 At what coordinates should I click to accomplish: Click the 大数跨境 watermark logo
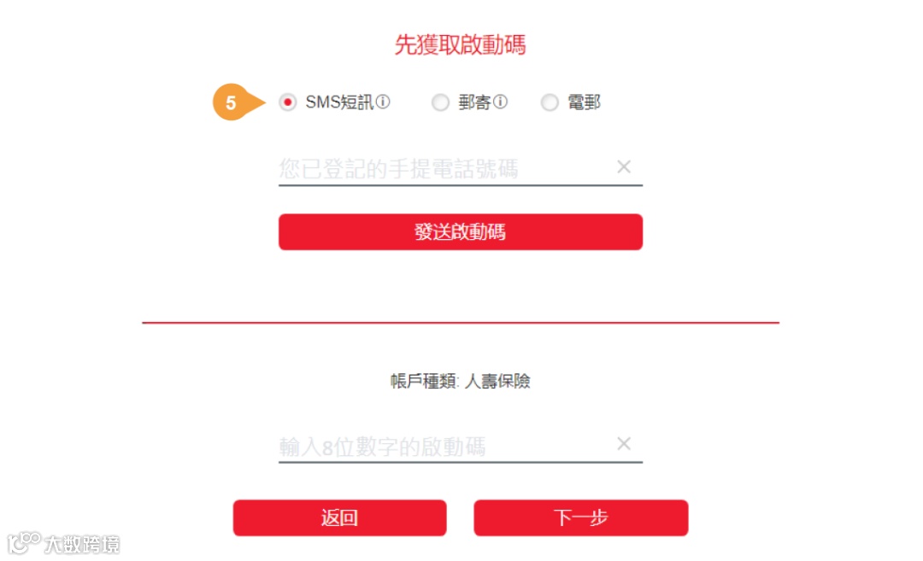click(x=63, y=543)
